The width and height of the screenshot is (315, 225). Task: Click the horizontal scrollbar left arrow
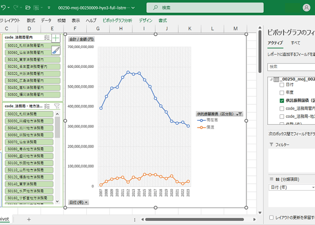(142, 220)
